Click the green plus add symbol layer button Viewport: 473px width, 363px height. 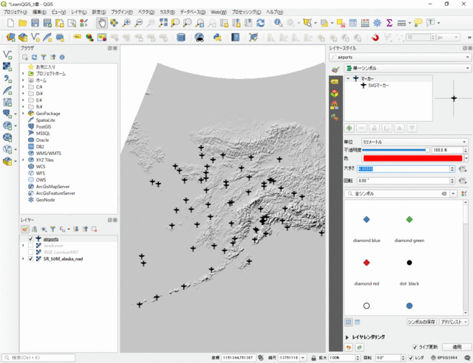350,128
